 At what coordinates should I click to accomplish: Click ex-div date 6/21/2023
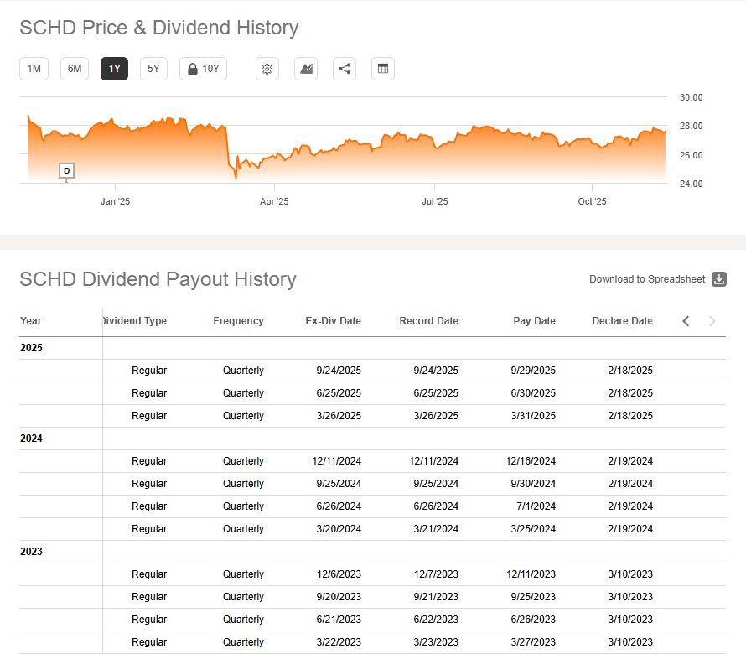pyautogui.click(x=339, y=620)
